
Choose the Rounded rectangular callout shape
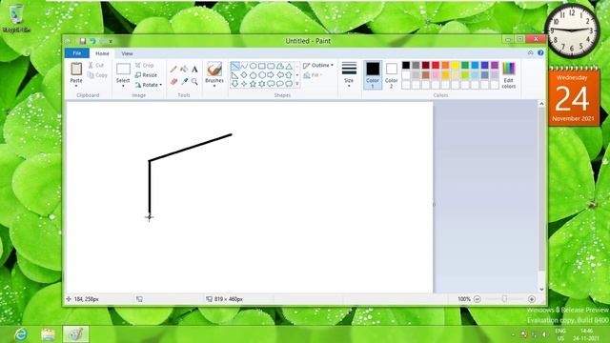pos(271,84)
